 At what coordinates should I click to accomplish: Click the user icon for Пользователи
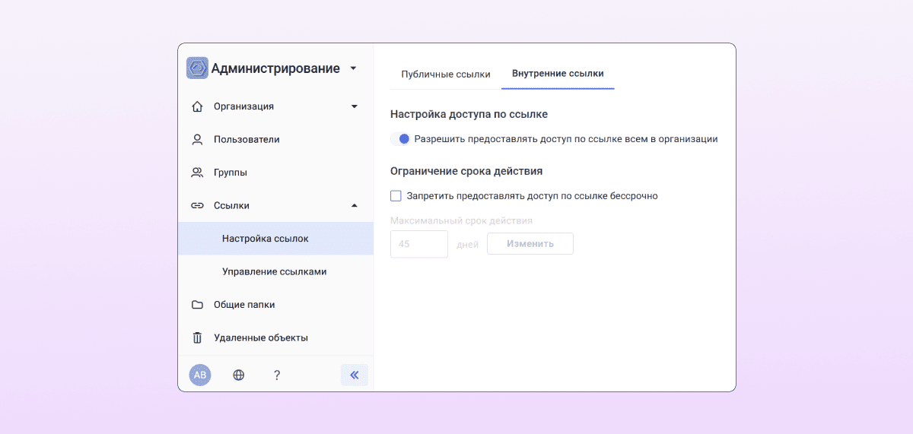197,140
